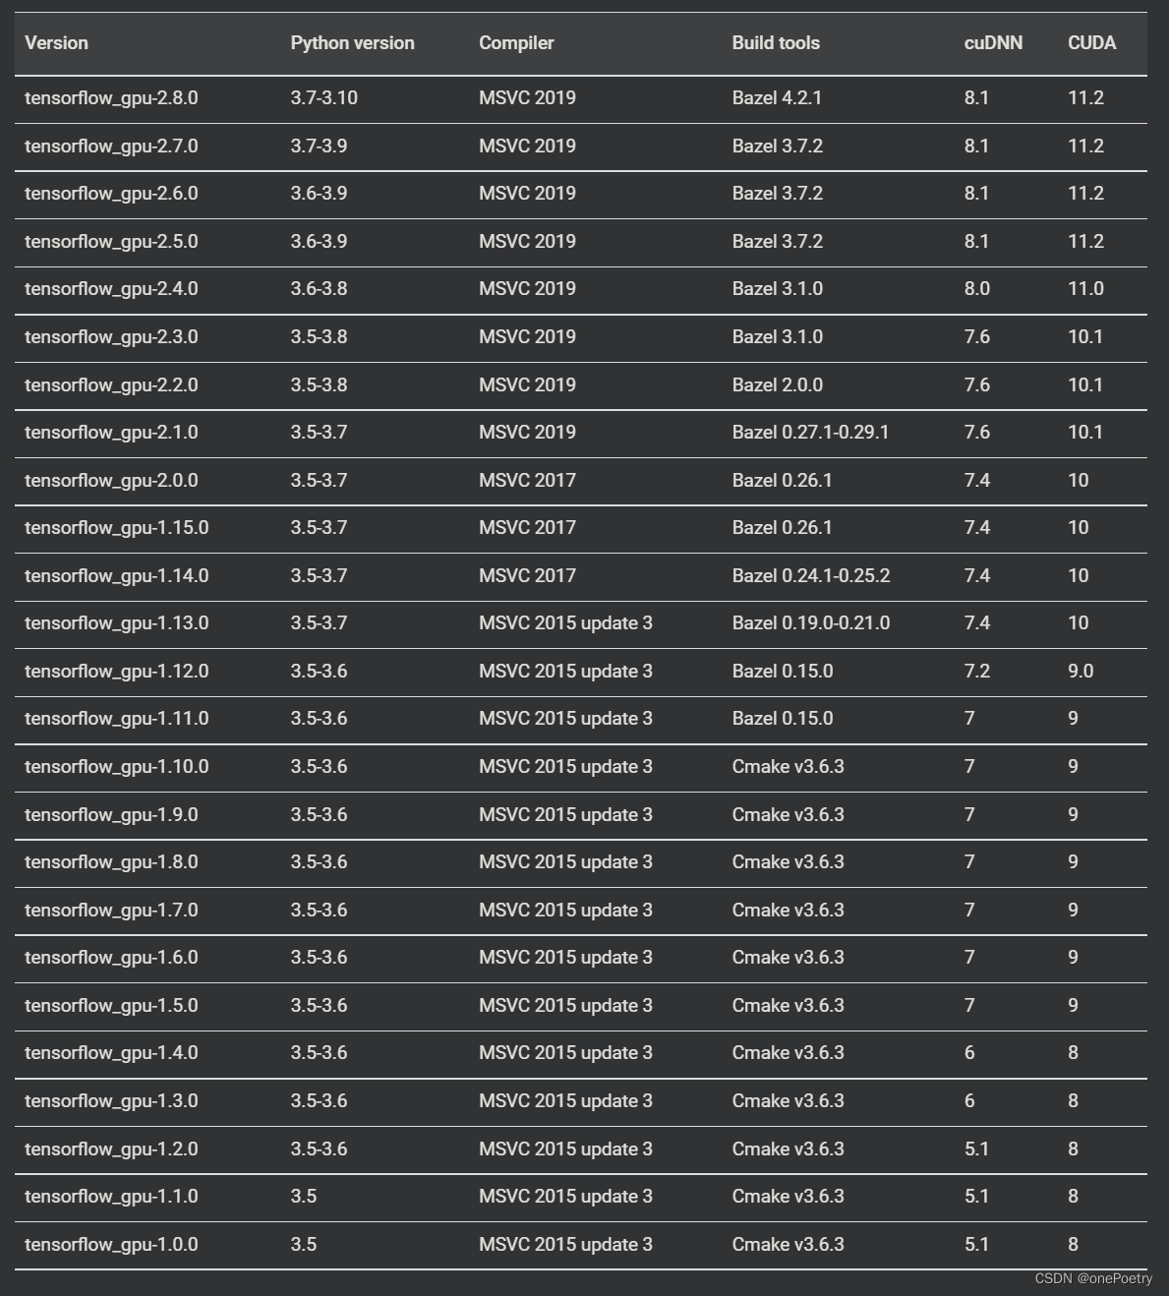Select the tensorflow_gpu-1.4.0 cell
This screenshot has width=1169, height=1296.
[x=111, y=1053]
